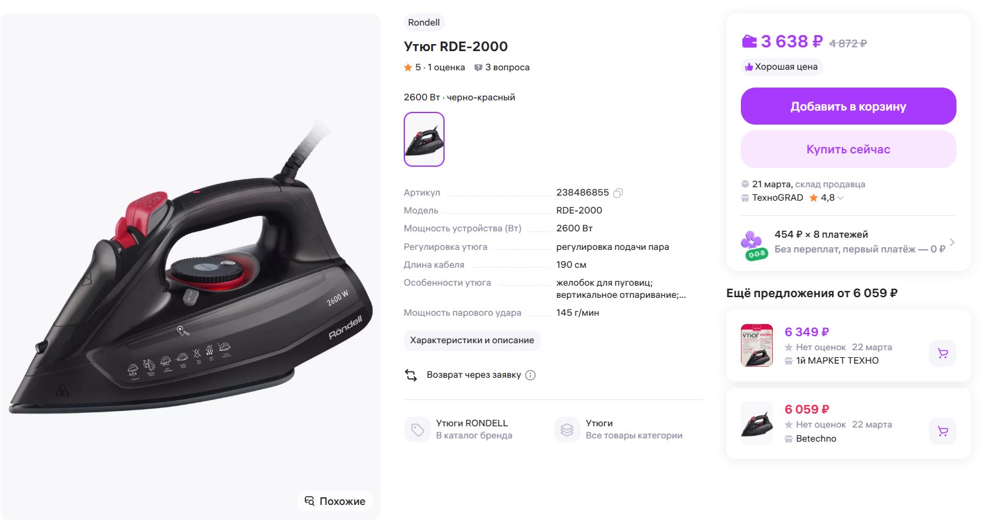Open characteristics and description section
Image resolution: width=984 pixels, height=526 pixels.
pos(472,340)
